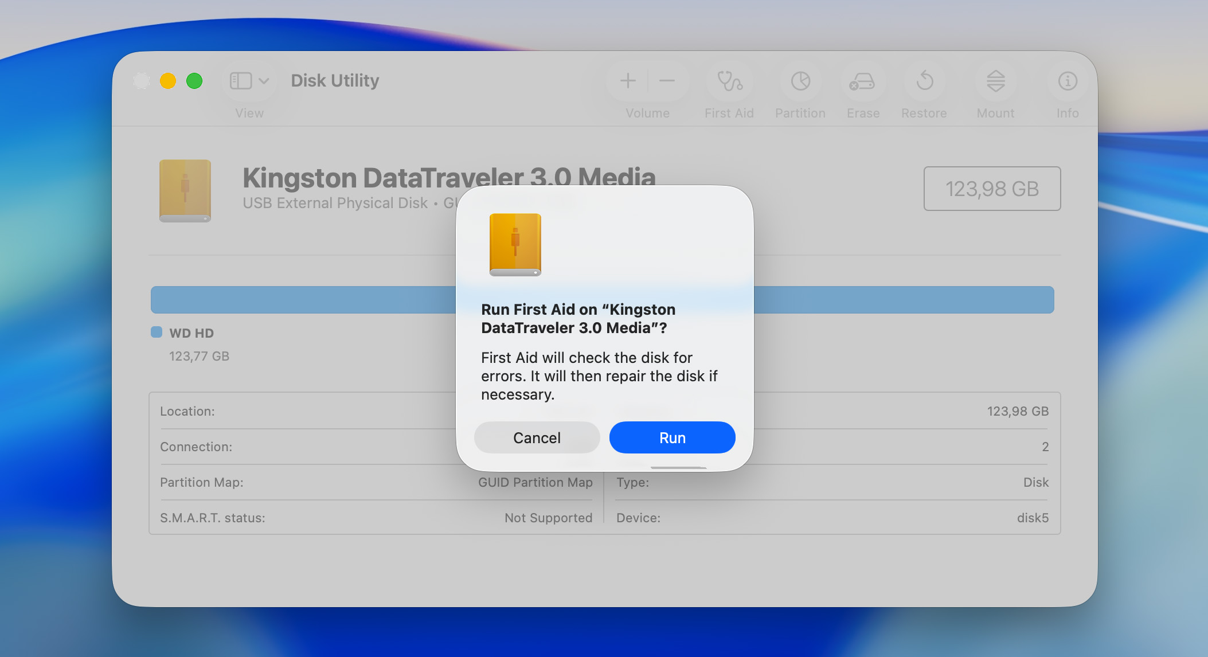Click the Run button in the dialog
This screenshot has width=1208, height=657.
(x=672, y=437)
